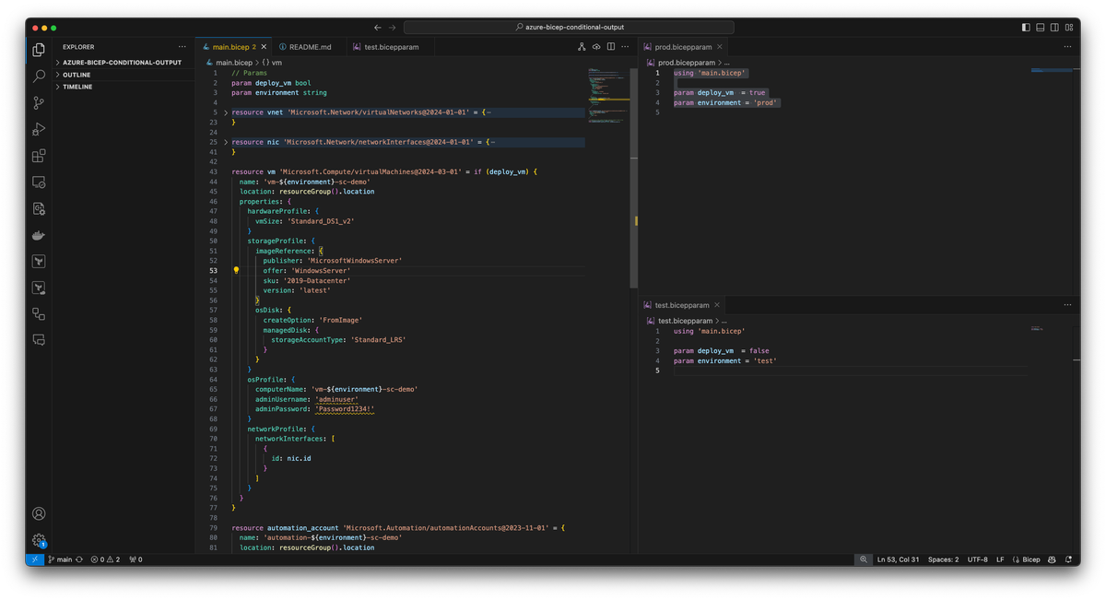Close the test.bicepparam tab in bottom-right group
The width and height of the screenshot is (1106, 600).
tap(718, 304)
